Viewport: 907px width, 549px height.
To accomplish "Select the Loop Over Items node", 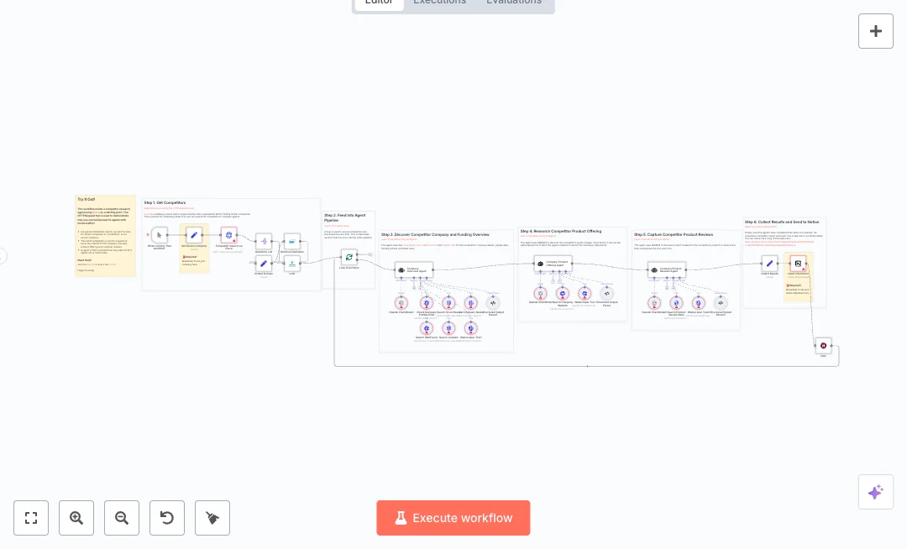I will click(349, 257).
